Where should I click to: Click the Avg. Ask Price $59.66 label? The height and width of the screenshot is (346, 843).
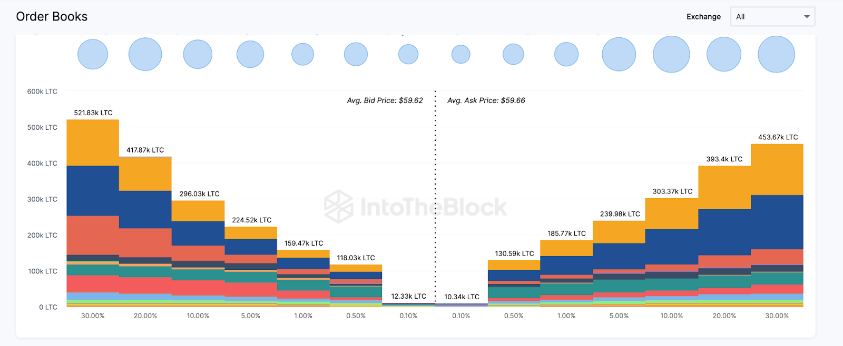486,100
